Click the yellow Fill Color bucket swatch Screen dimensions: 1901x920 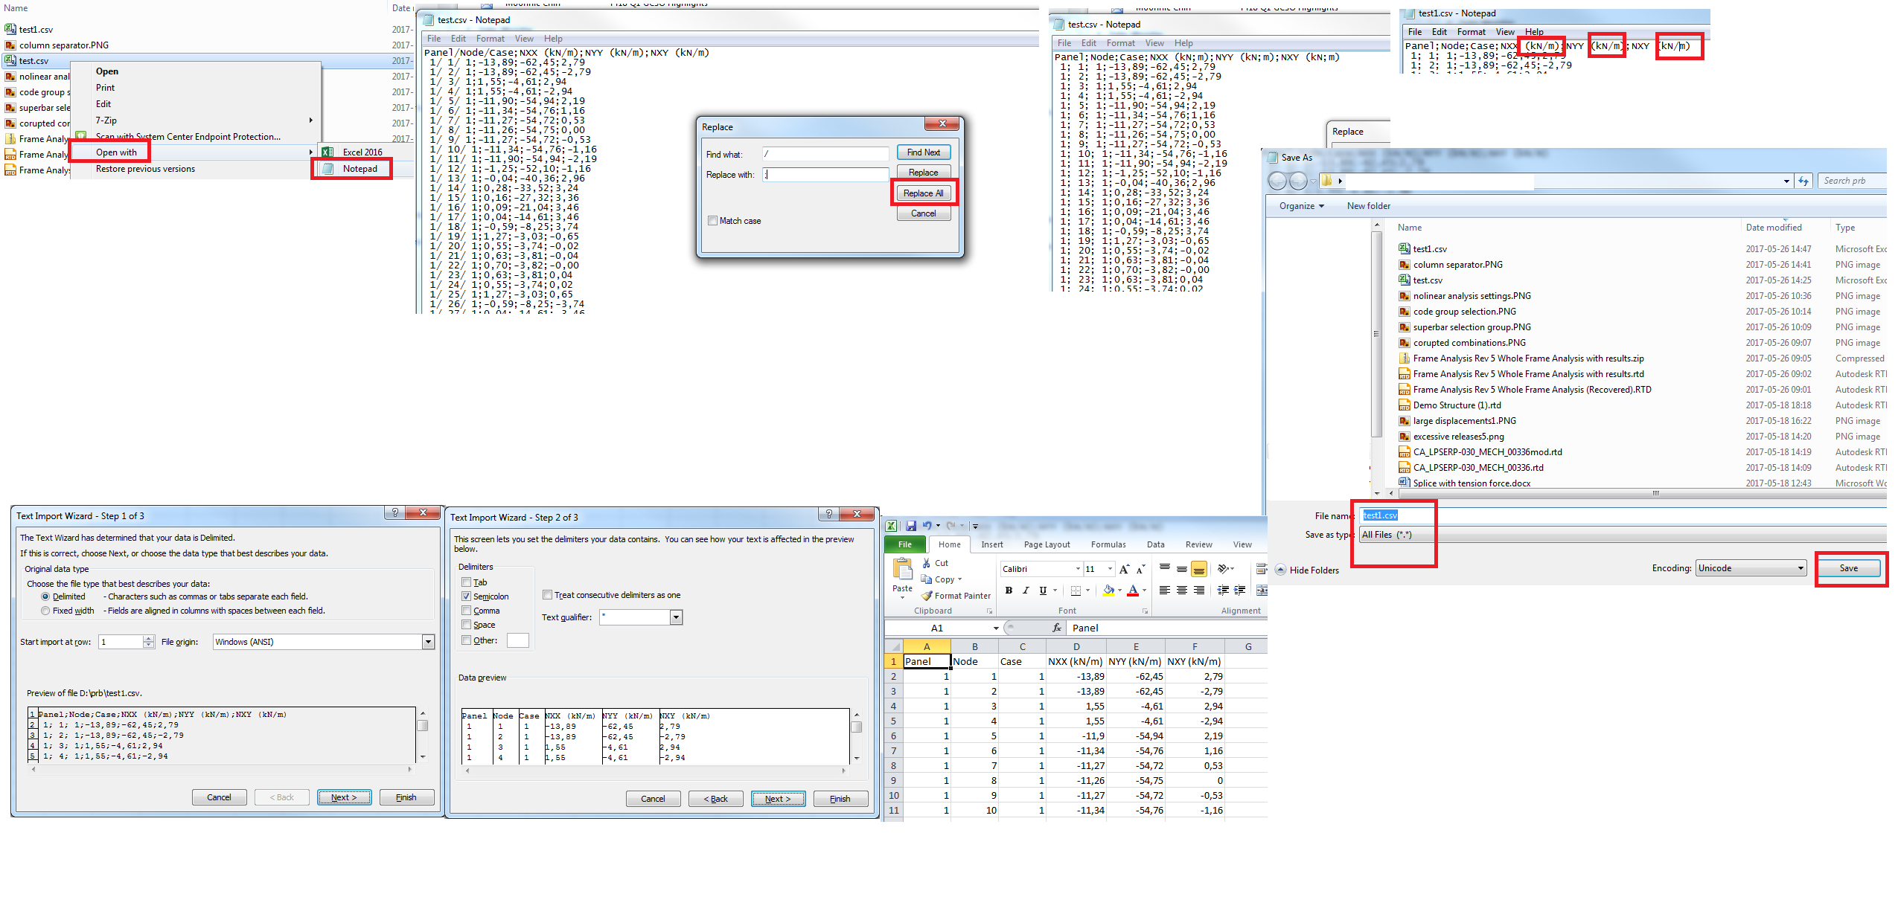[1108, 591]
